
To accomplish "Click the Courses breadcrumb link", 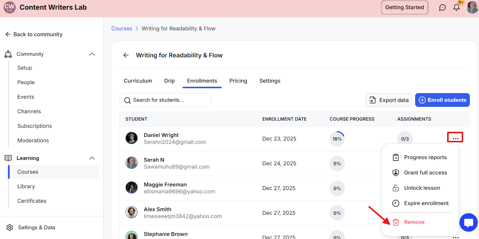I will coord(122,28).
